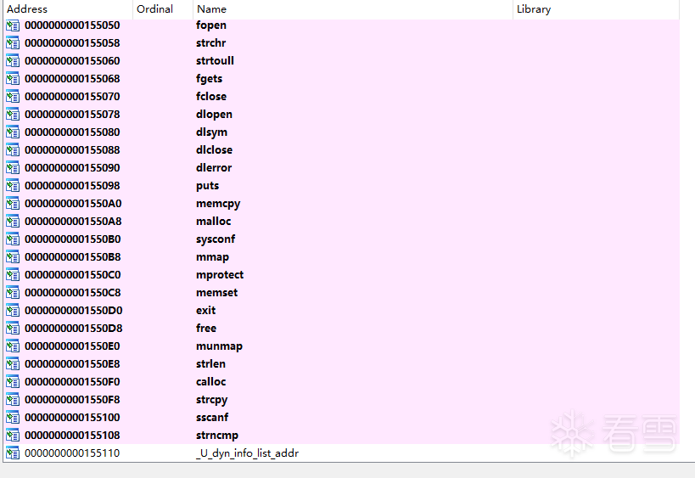This screenshot has height=478, width=695.
Task: Click the import icon beside fgets
Action: click(13, 79)
